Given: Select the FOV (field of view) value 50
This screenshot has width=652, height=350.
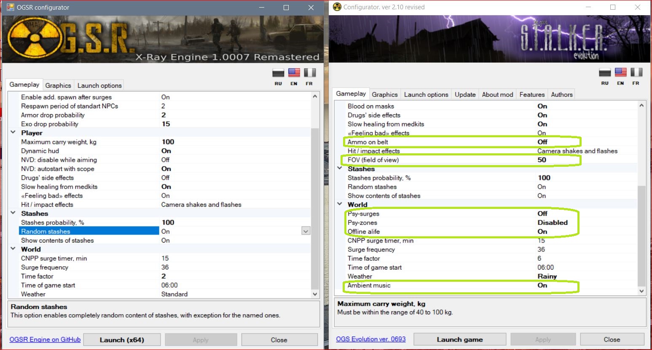Looking at the screenshot, I should point(542,160).
